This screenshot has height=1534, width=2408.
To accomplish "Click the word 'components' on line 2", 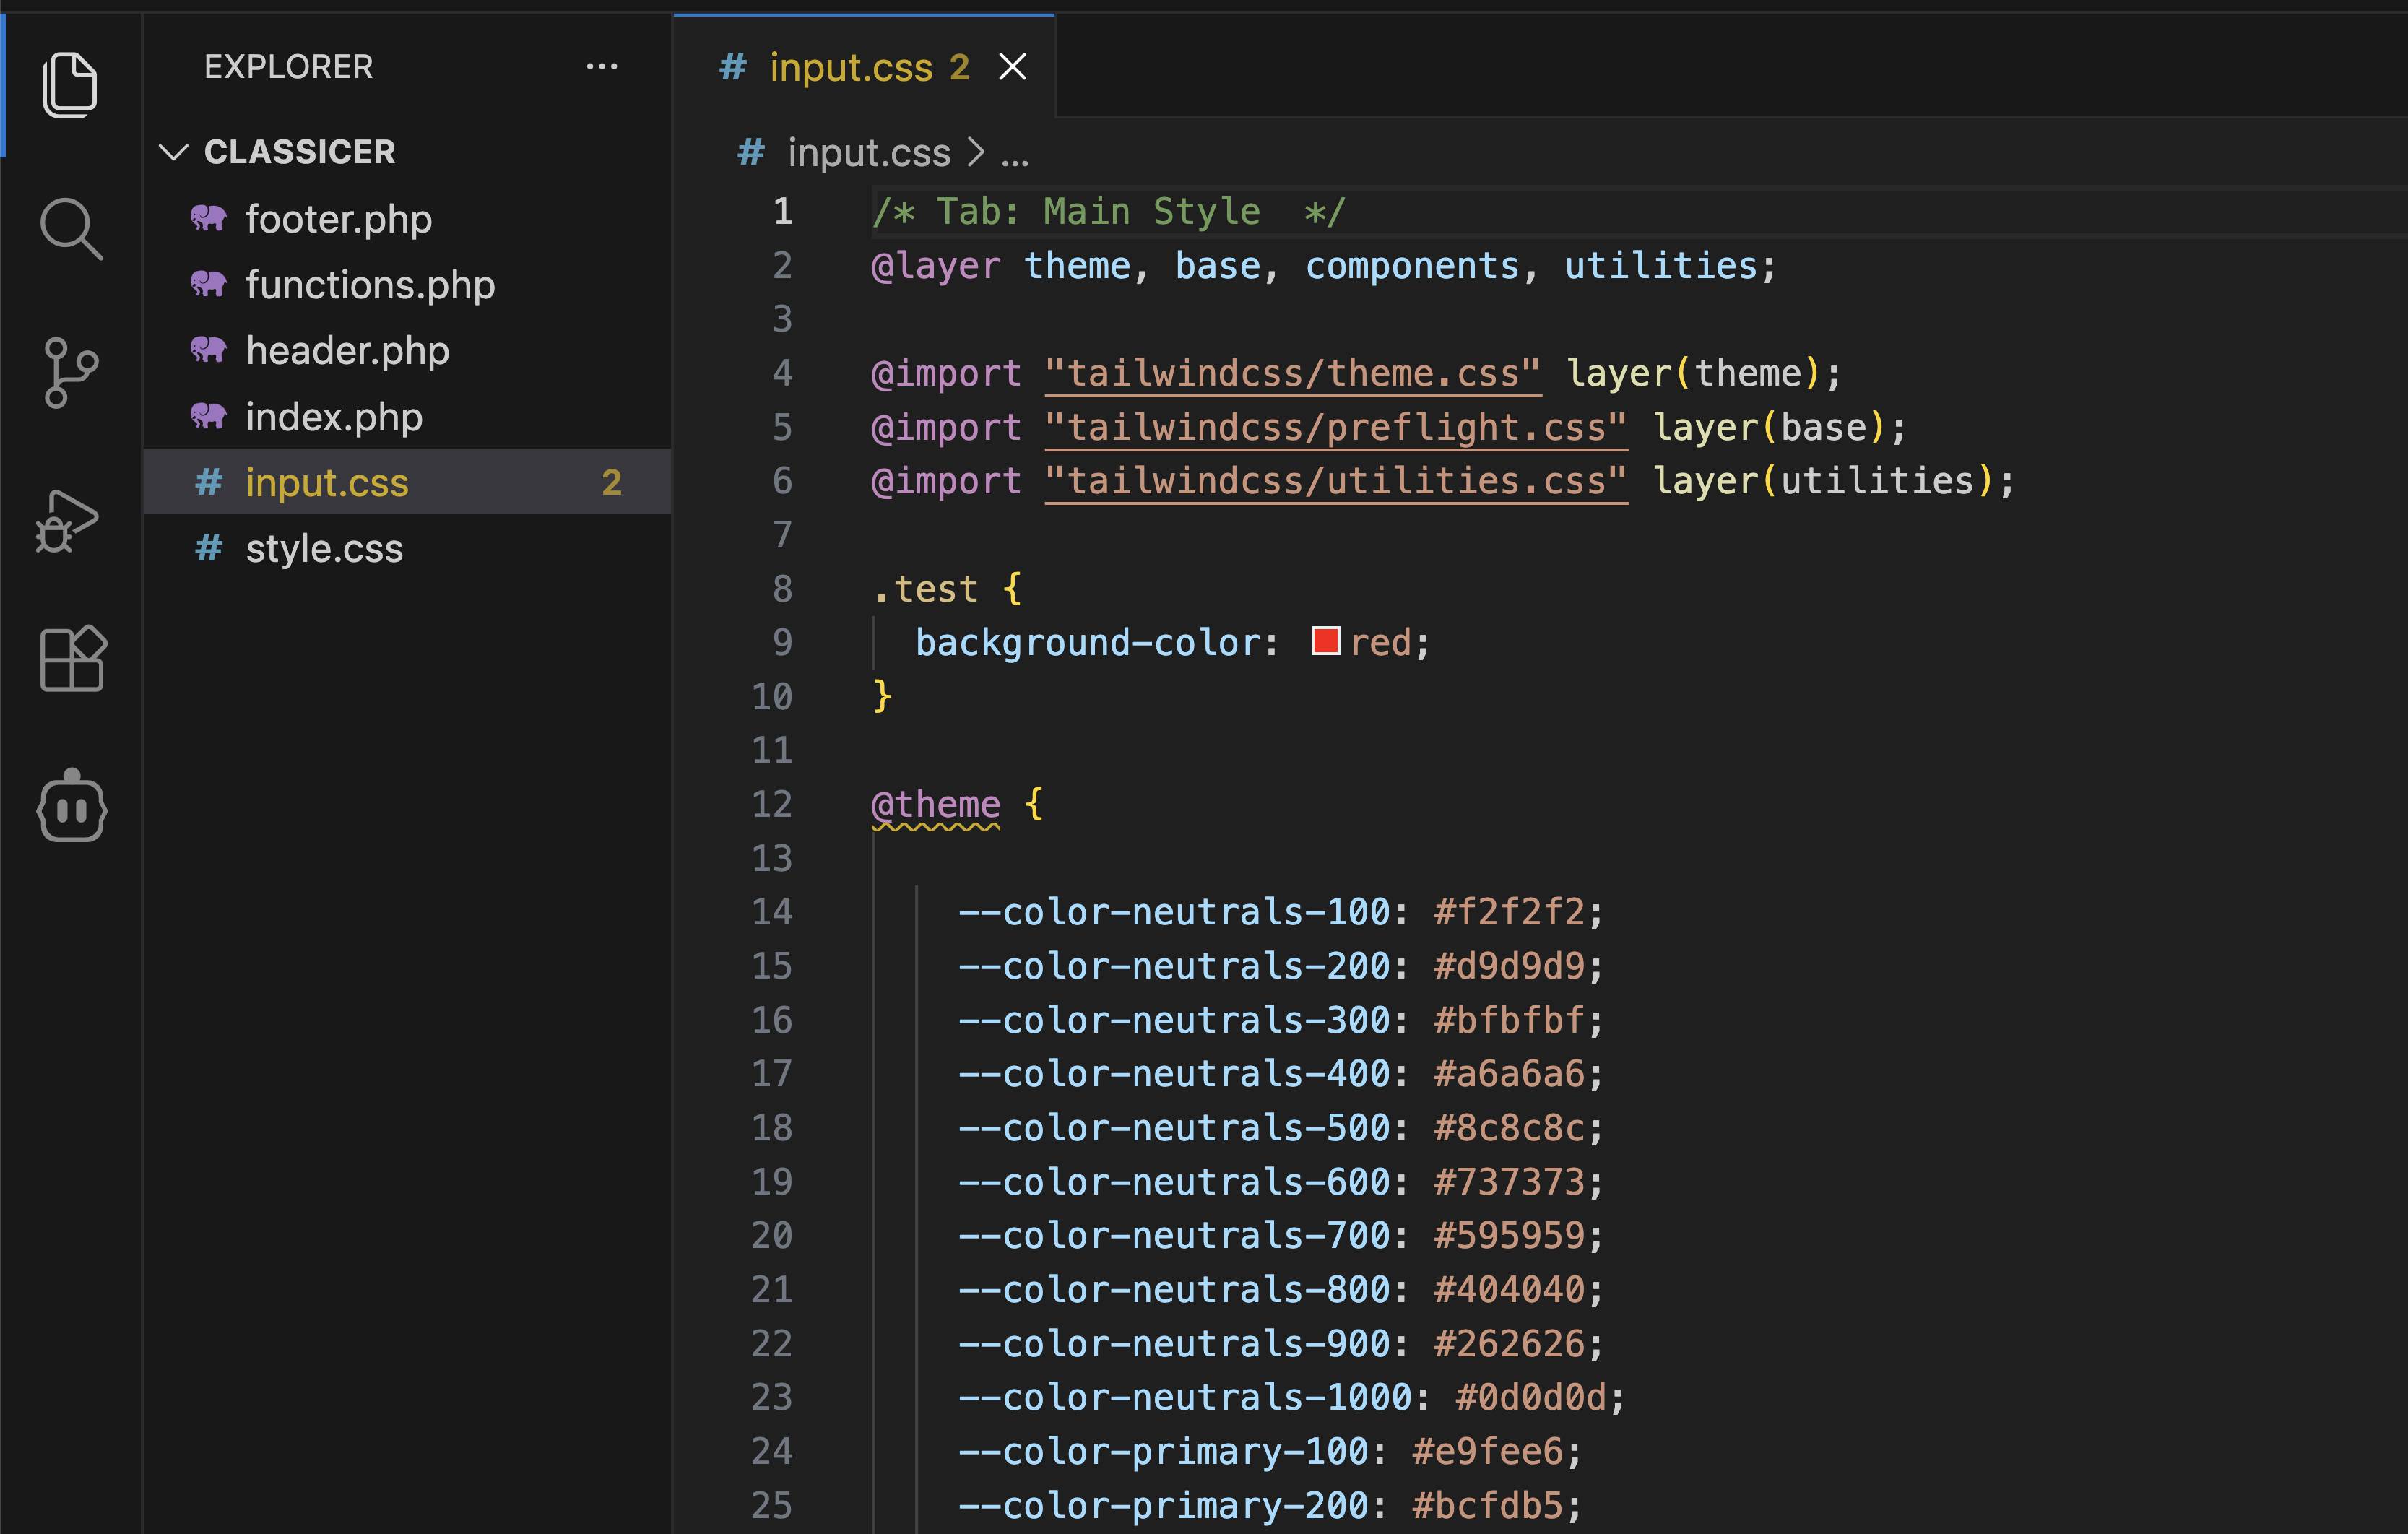I will (1412, 266).
